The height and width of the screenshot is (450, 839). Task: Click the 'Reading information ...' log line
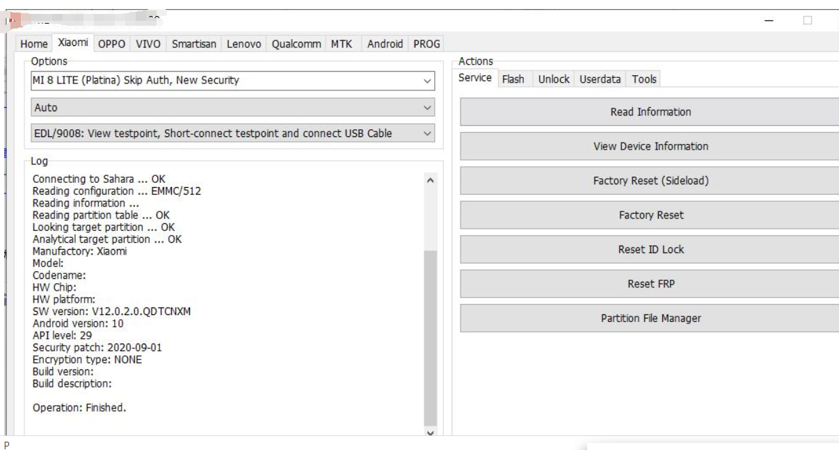click(86, 203)
